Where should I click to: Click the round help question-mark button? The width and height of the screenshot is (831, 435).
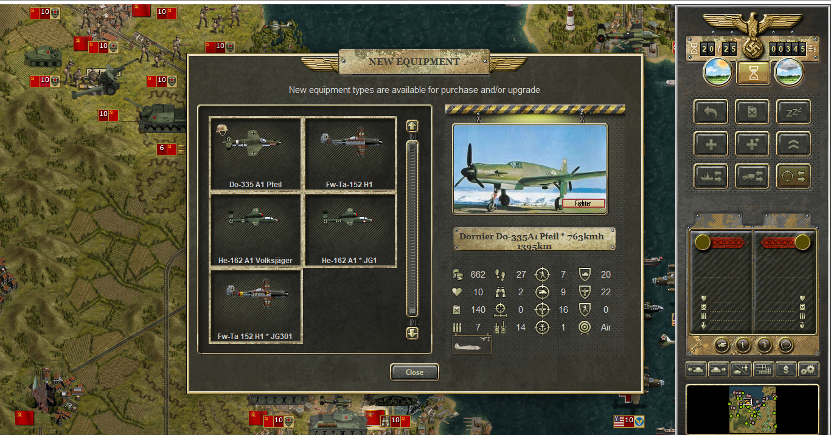tap(764, 345)
